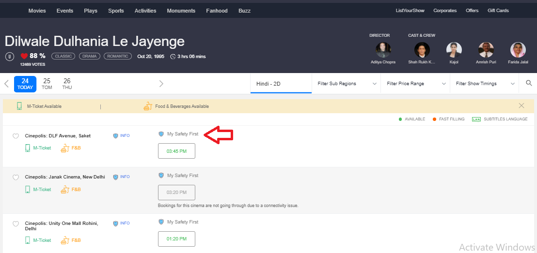Click F&B food icon for DLF Avenue
The height and width of the screenshot is (253, 537).
pos(65,148)
